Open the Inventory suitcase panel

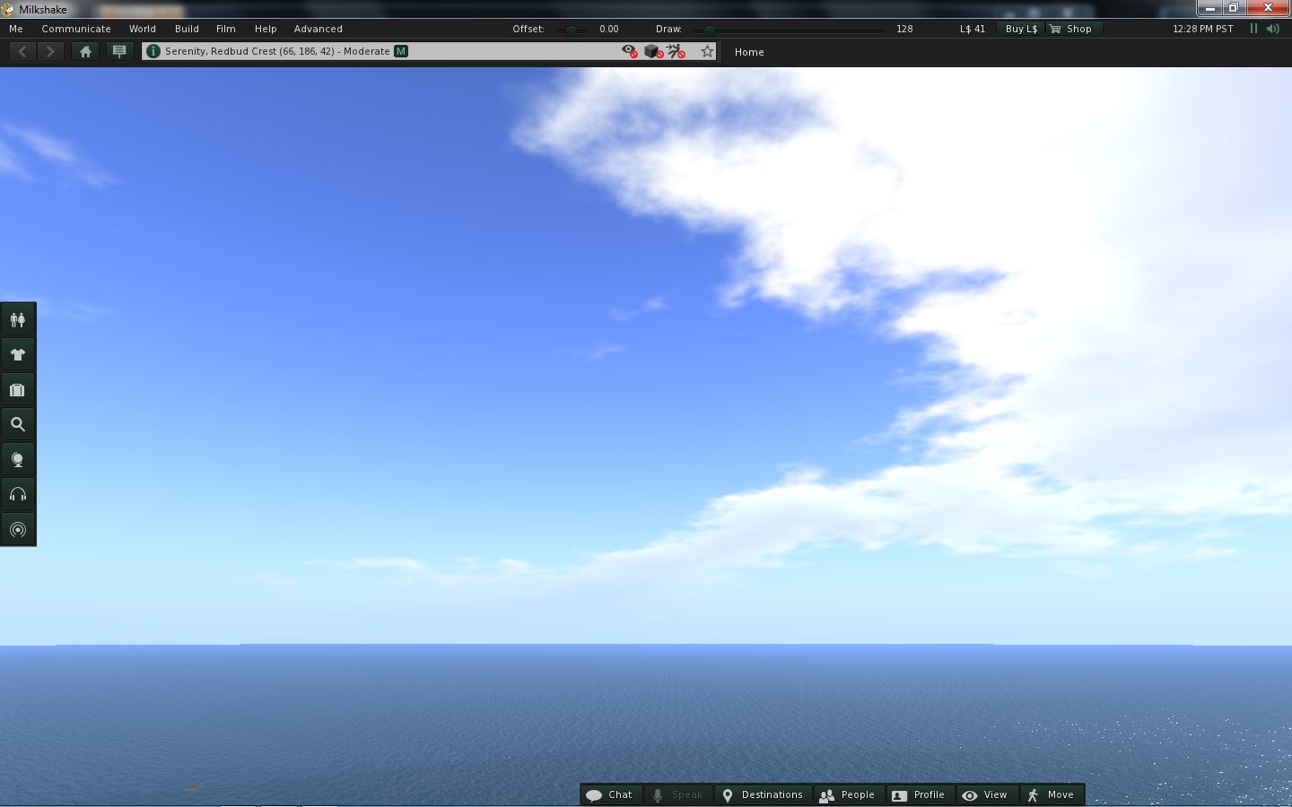point(17,390)
